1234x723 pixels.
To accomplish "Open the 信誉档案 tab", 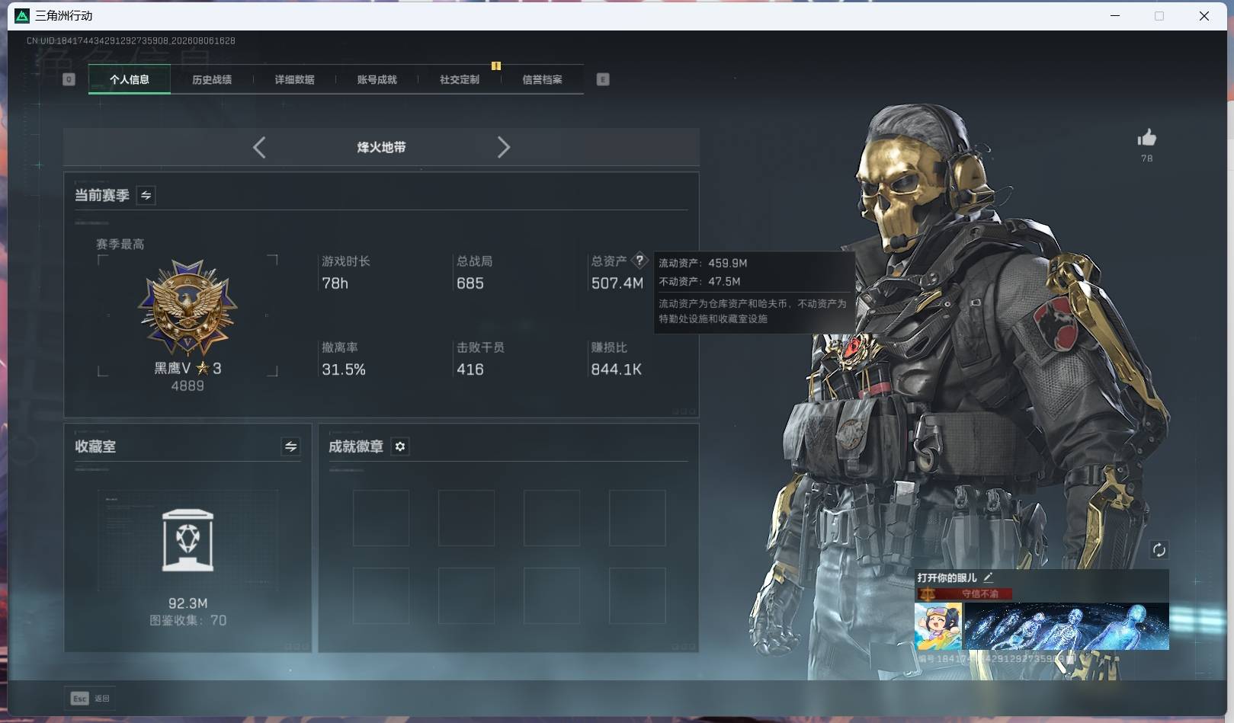I will click(542, 79).
